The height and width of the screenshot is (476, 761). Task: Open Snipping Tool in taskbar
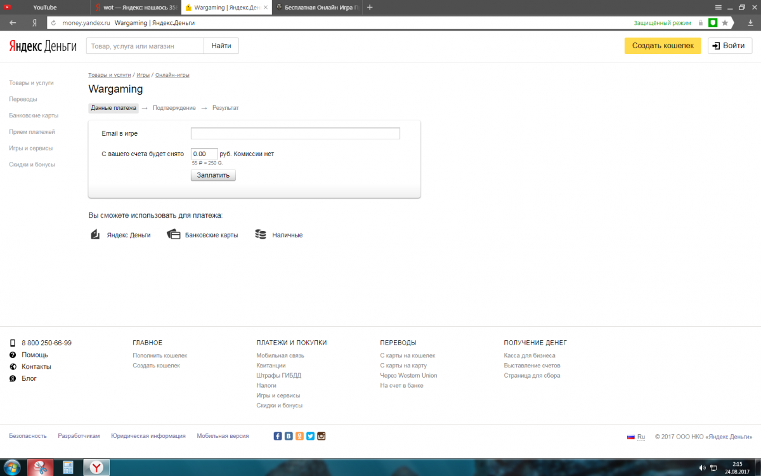42,468
